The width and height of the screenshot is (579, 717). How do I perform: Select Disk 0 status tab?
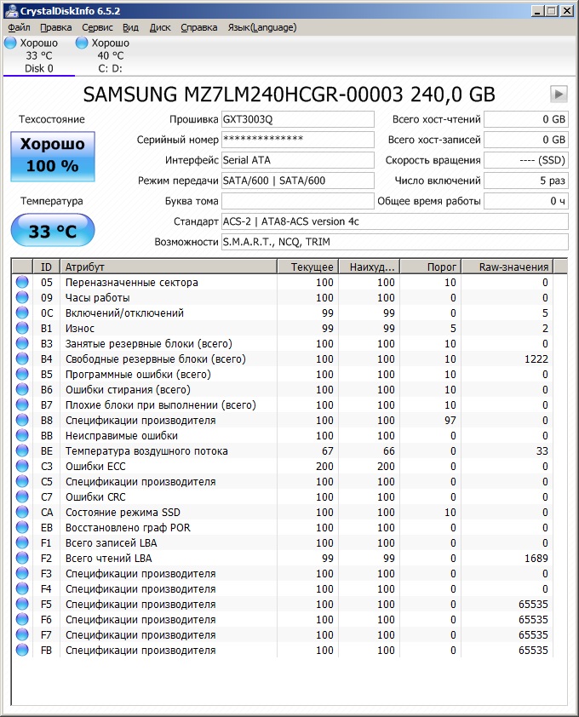click(x=38, y=55)
